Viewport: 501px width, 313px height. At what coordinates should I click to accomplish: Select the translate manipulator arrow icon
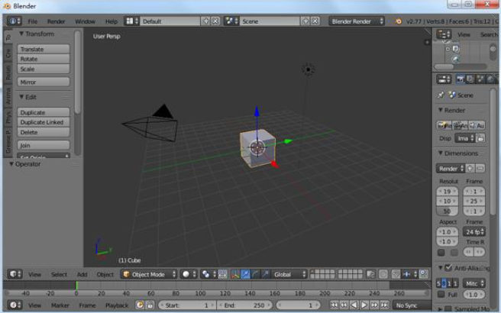pyautogui.click(x=245, y=274)
